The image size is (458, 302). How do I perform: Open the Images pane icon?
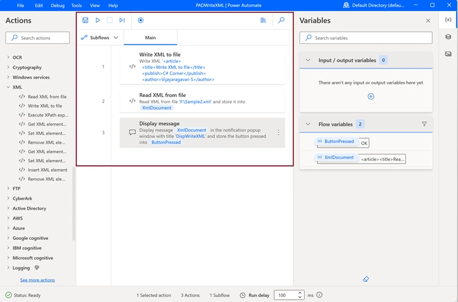(x=448, y=54)
